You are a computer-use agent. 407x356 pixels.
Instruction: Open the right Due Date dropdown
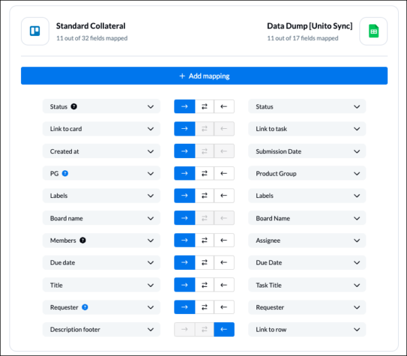(x=307, y=262)
